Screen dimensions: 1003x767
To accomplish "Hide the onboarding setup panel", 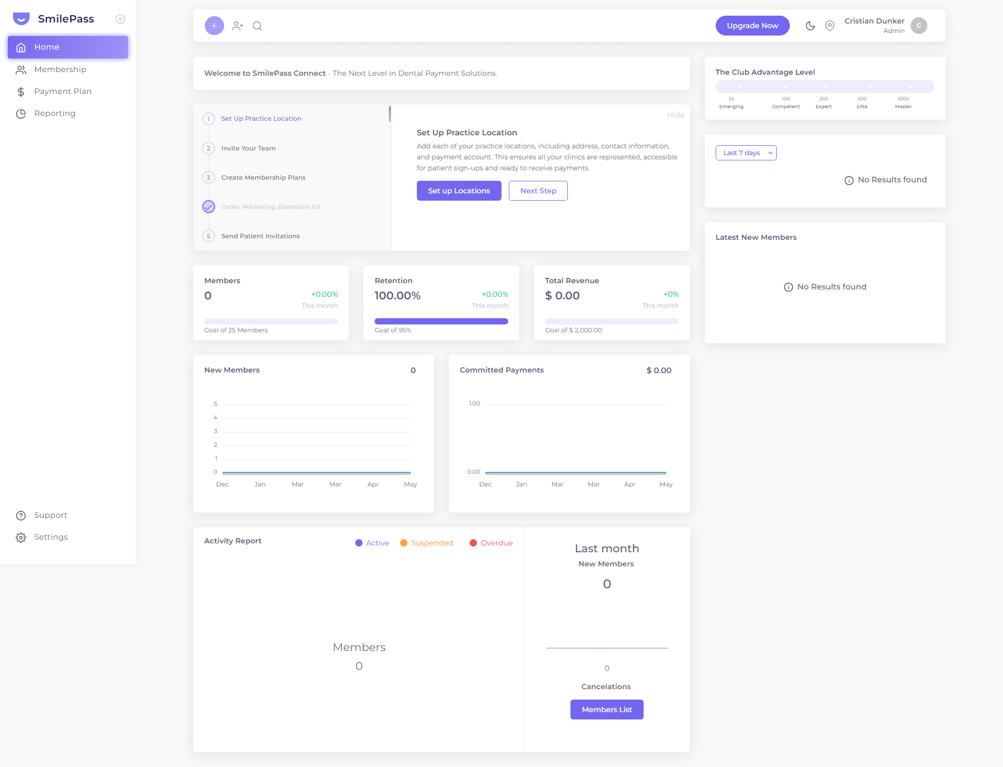I will 675,115.
